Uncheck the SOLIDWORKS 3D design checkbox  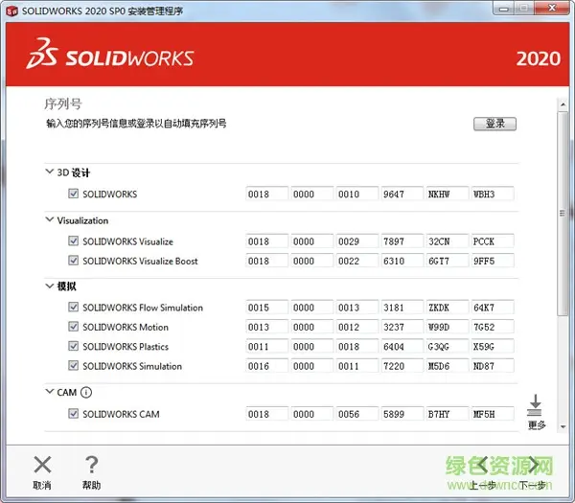click(74, 194)
